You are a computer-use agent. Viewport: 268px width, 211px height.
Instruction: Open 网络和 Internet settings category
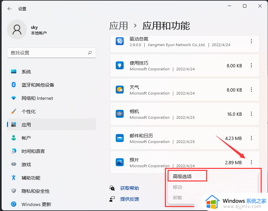pos(52,98)
